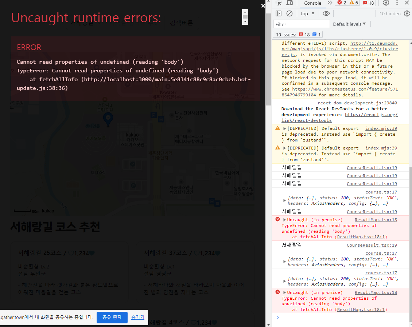The image size is (412, 327).
Task: Expand the first axios response object
Action: pyautogui.click(x=284, y=201)
